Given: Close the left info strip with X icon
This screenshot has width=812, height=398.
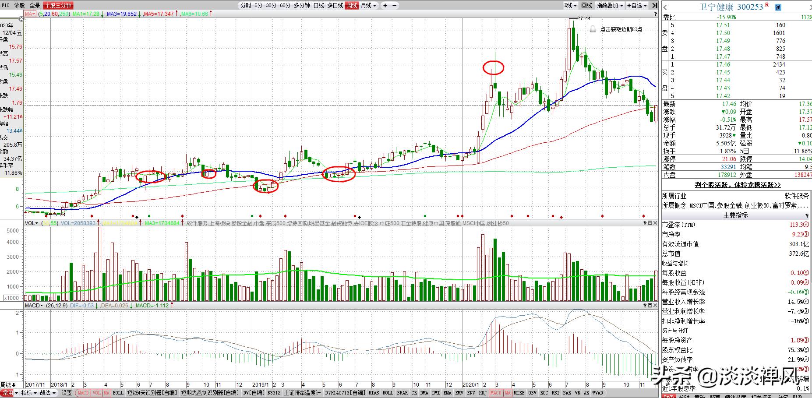Looking at the screenshot, I should 21,19.
